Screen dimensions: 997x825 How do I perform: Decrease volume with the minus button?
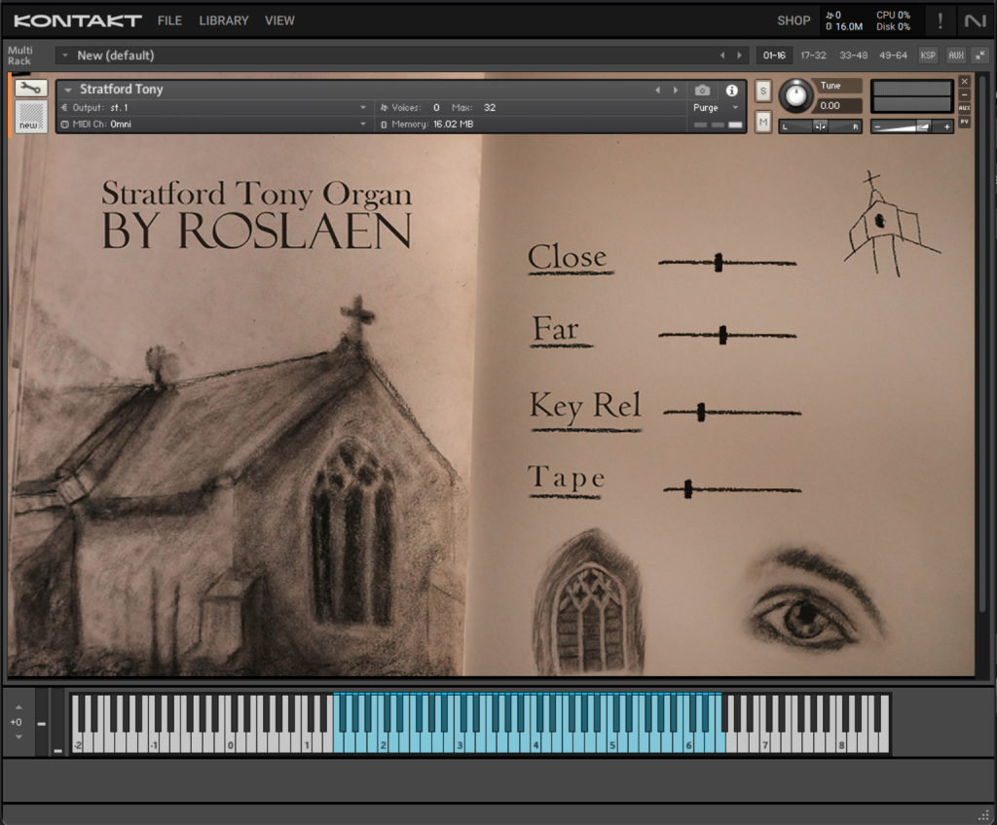877,127
